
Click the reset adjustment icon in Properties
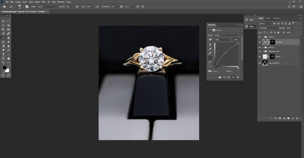229,77
